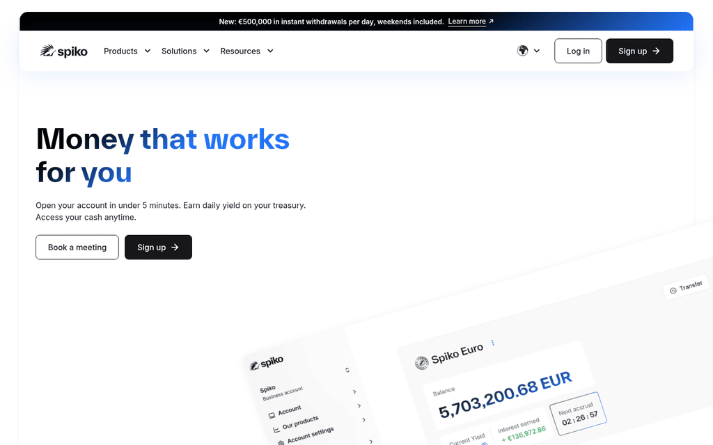Click the laptop icon beside Account
Viewport: 713px width, 445px height.
(272, 415)
